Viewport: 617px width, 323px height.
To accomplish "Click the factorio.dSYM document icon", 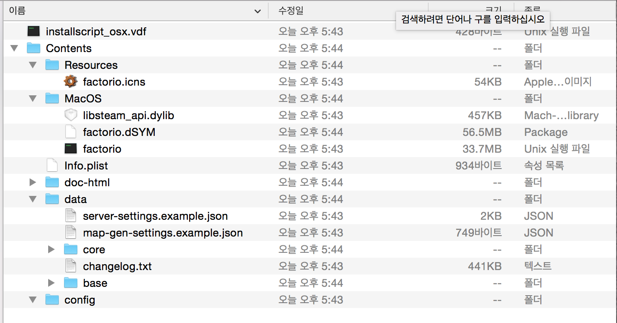I will 71,132.
